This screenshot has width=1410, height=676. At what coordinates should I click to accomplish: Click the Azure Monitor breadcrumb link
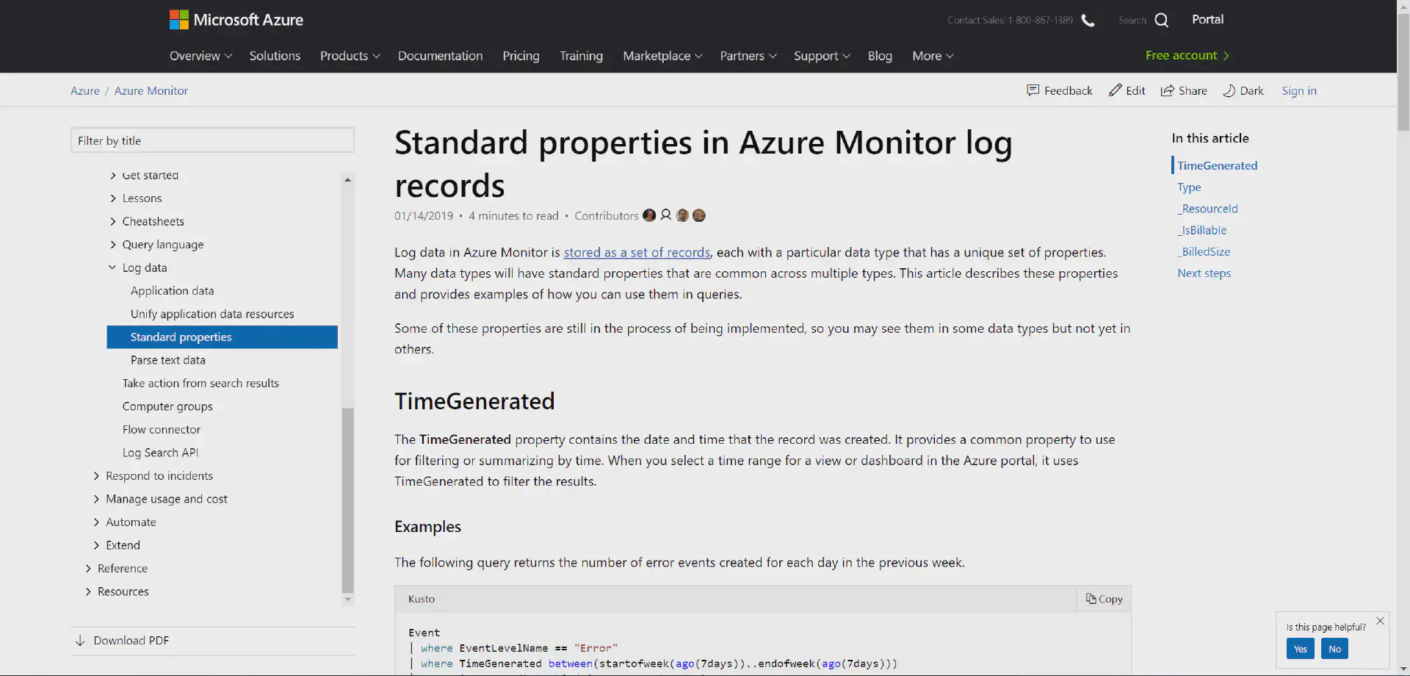(x=151, y=90)
